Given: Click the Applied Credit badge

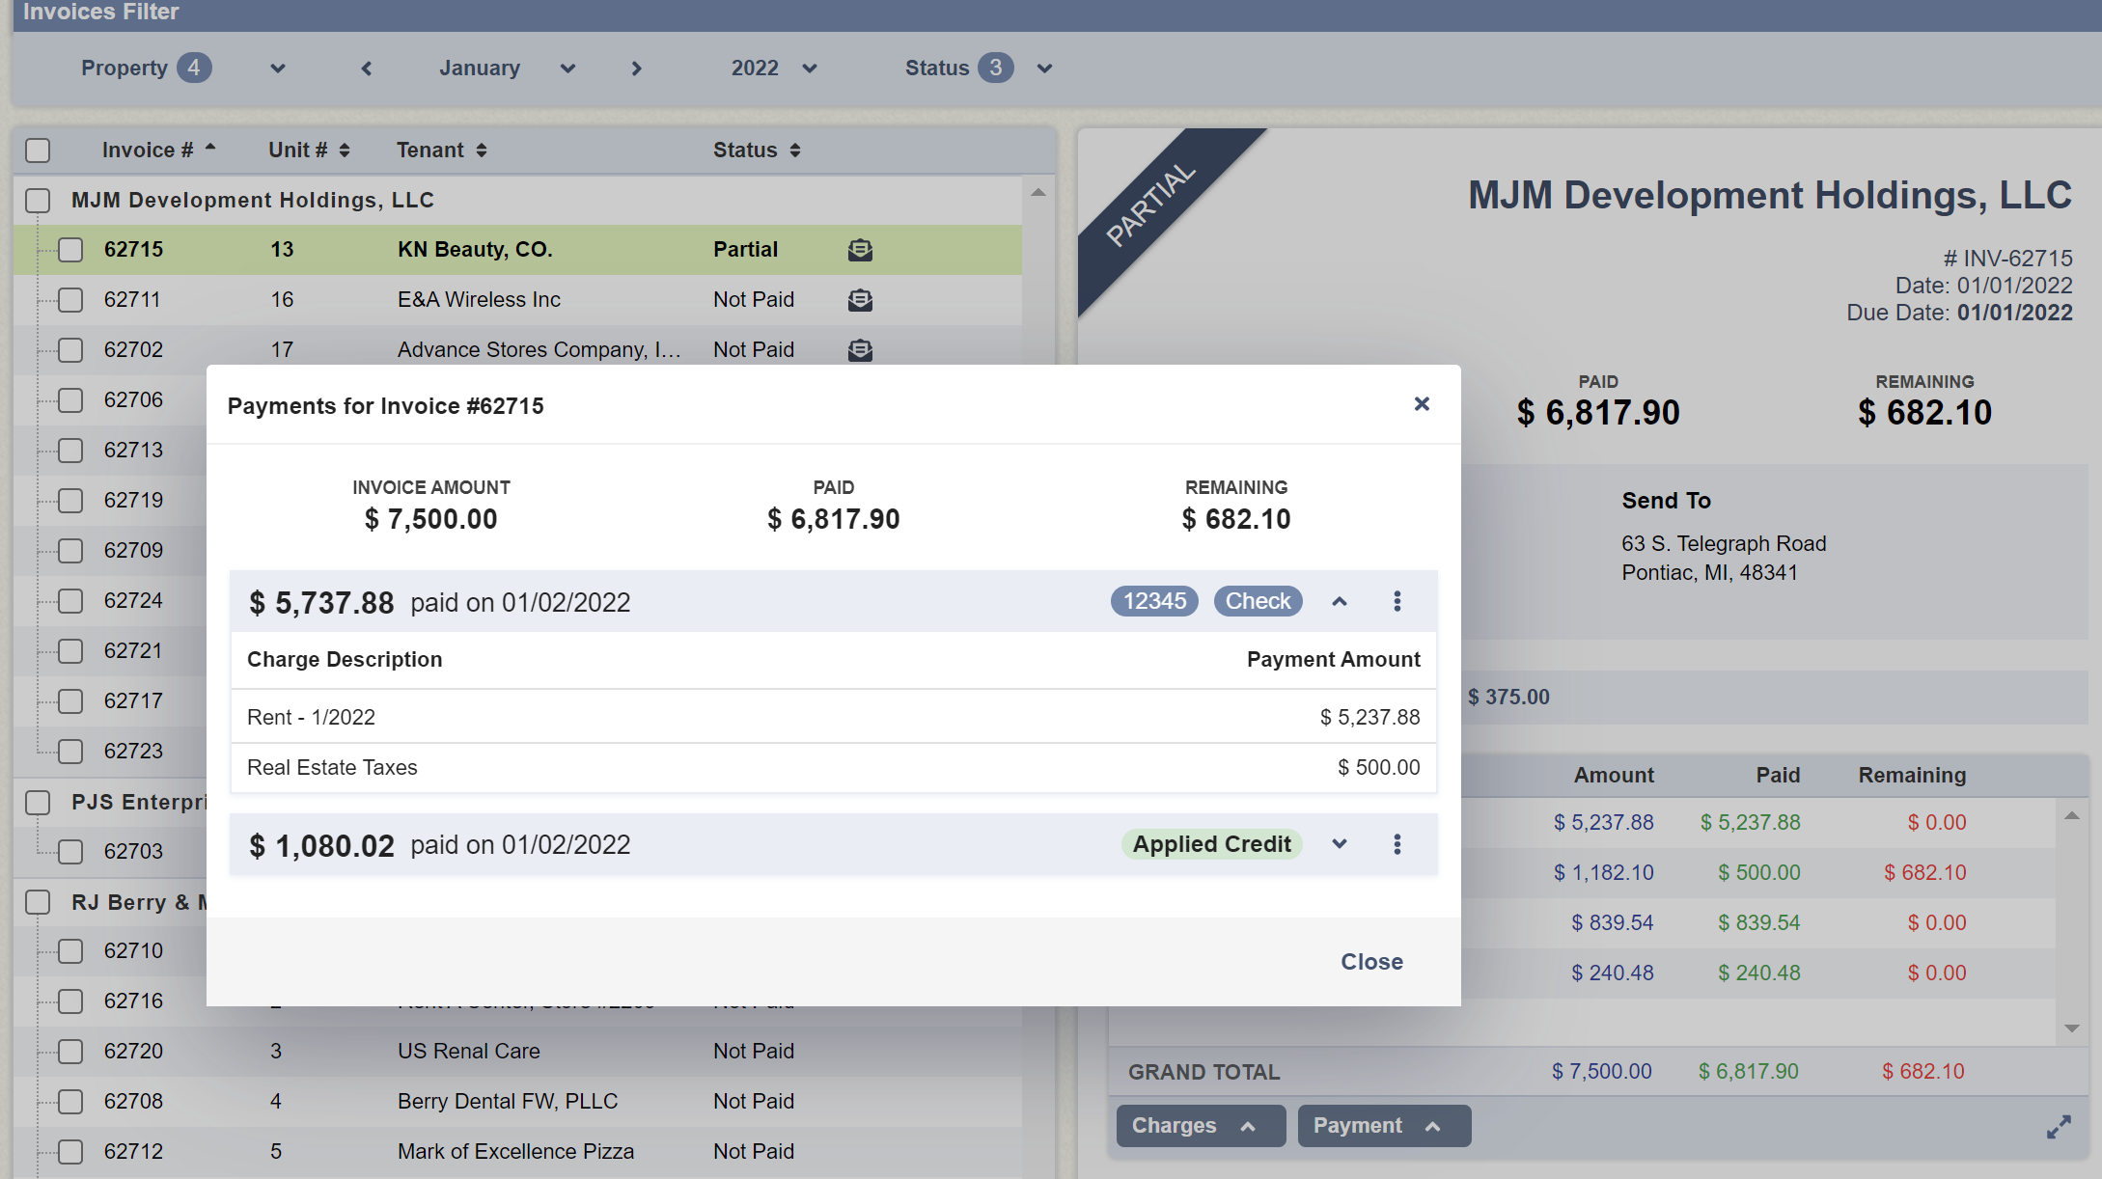Looking at the screenshot, I should click(x=1211, y=844).
